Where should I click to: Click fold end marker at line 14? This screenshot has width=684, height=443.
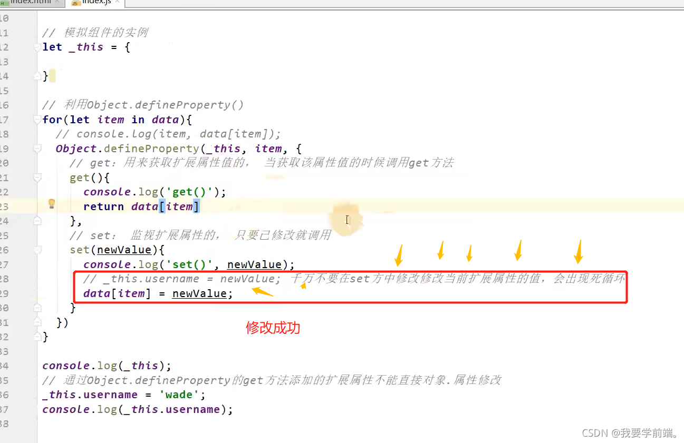(x=37, y=77)
